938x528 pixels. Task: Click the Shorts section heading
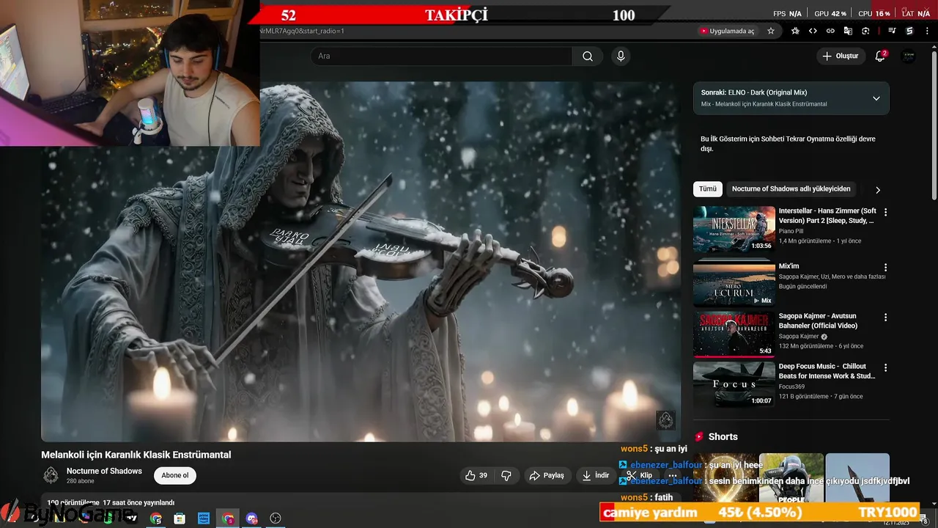coord(723,436)
